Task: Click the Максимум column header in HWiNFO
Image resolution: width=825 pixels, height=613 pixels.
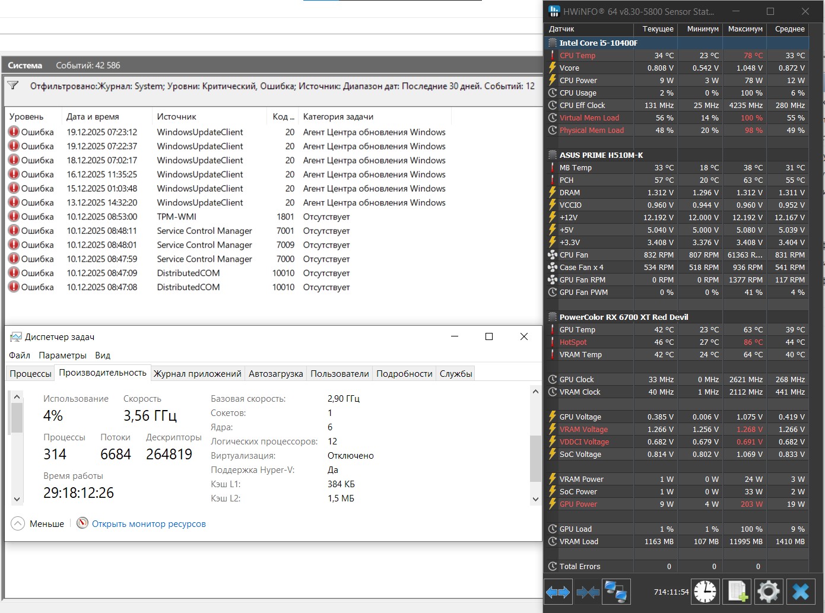Action: coord(745,29)
